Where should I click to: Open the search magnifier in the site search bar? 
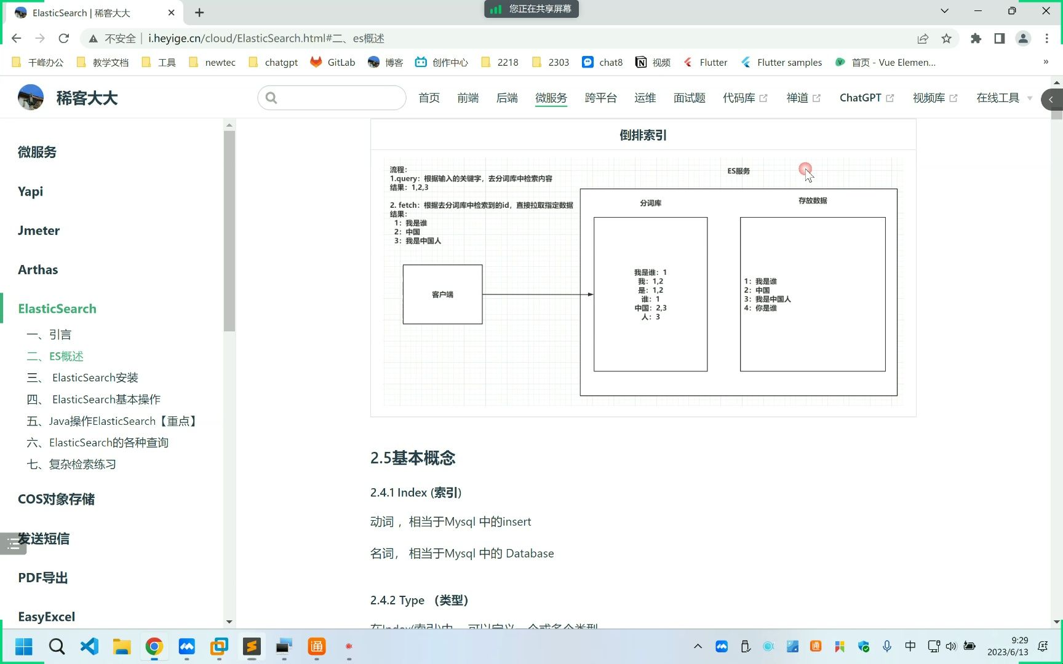coord(271,98)
